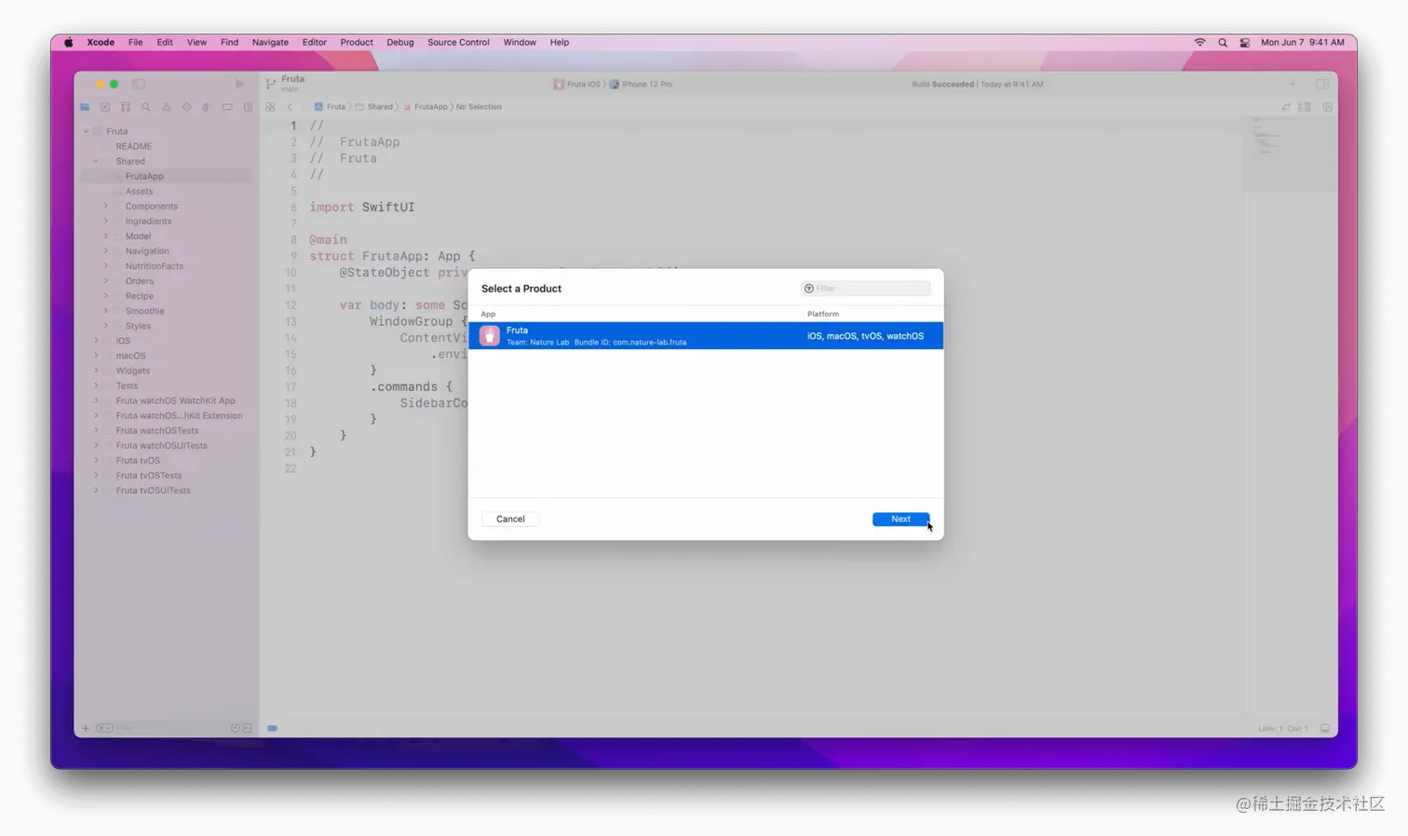This screenshot has height=836, width=1408.
Task: Choose the iPhone 12 Pro run destination
Action: tap(642, 84)
